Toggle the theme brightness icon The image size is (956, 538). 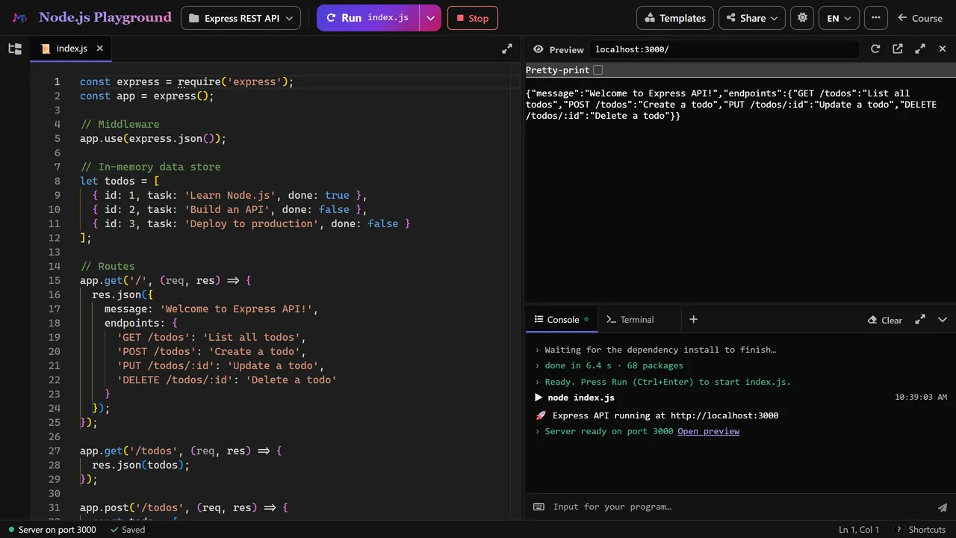[802, 18]
